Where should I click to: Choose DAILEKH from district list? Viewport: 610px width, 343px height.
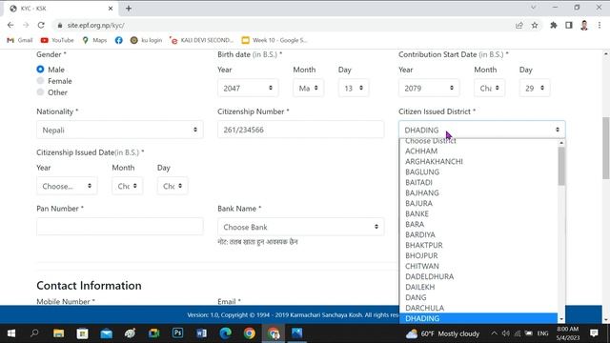coord(478,287)
